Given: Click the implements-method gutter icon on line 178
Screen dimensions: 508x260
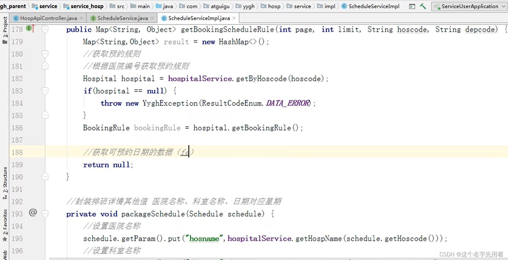Looking at the screenshot, I should pos(30,29).
